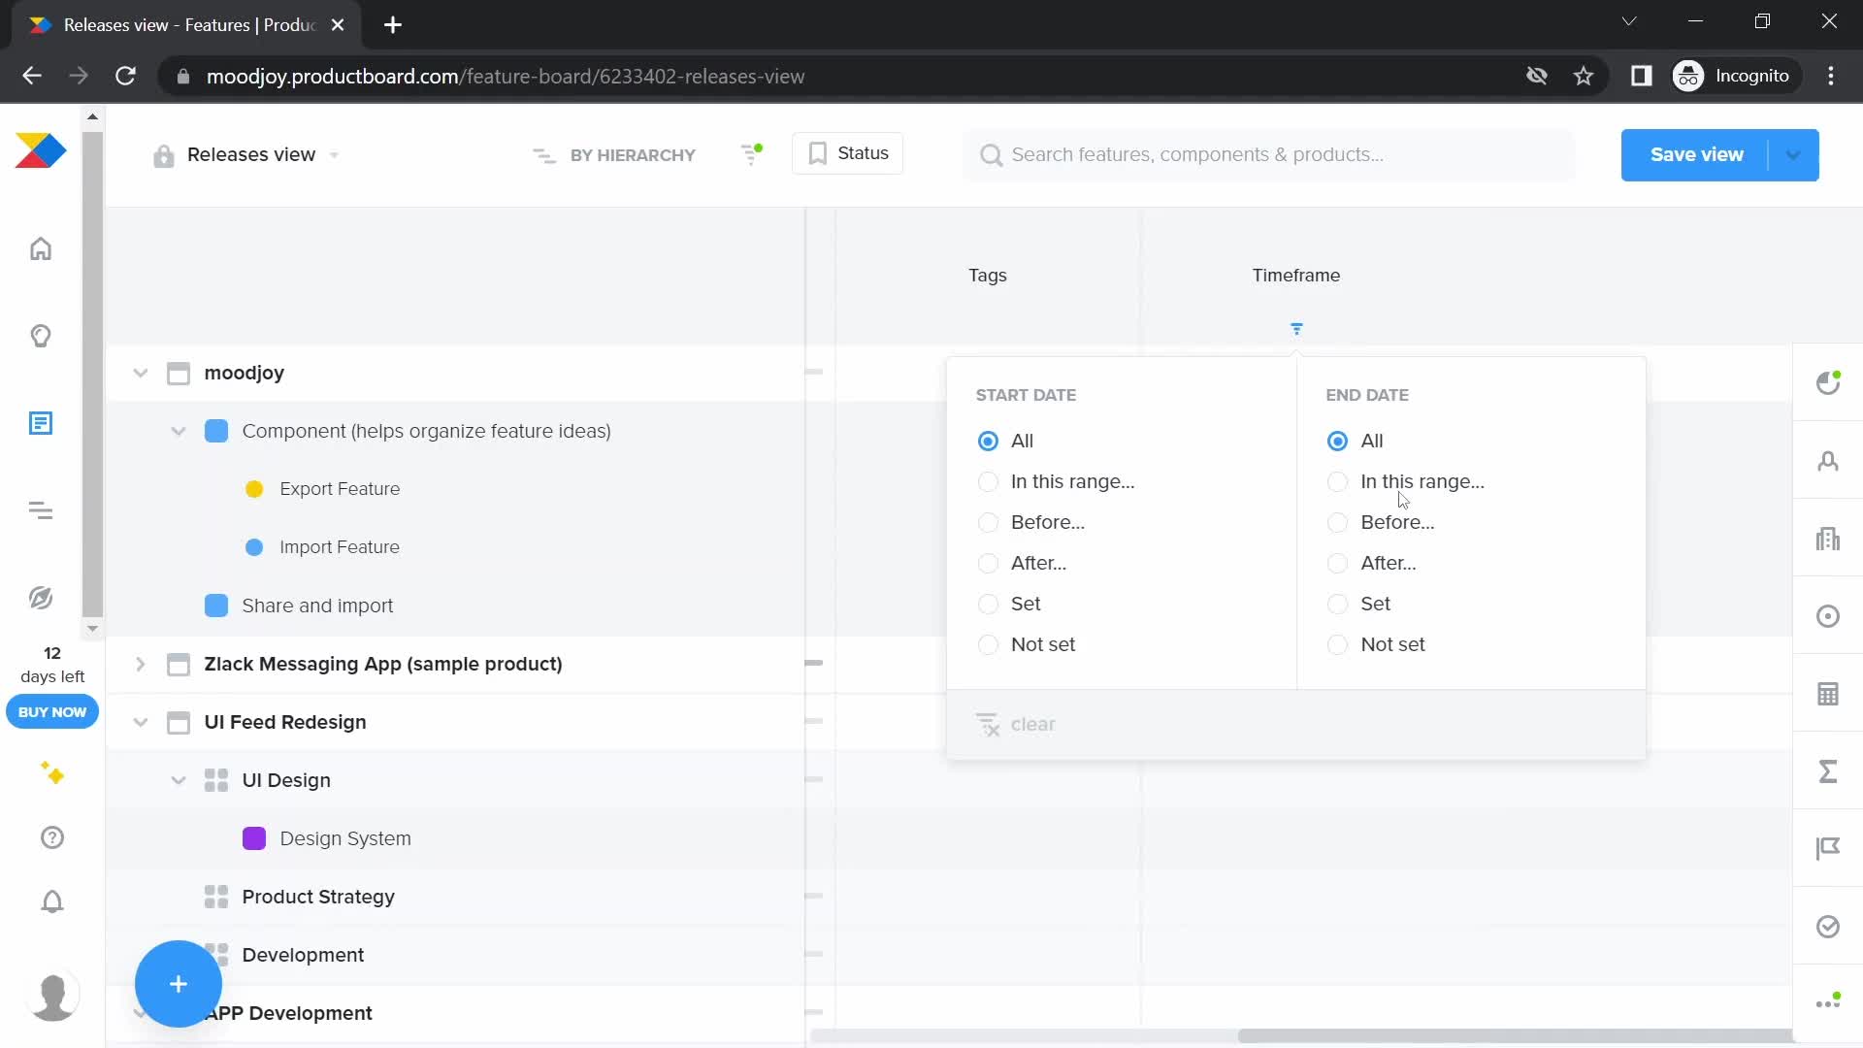Click the blue plus add button
The width and height of the screenshot is (1863, 1048).
click(179, 984)
